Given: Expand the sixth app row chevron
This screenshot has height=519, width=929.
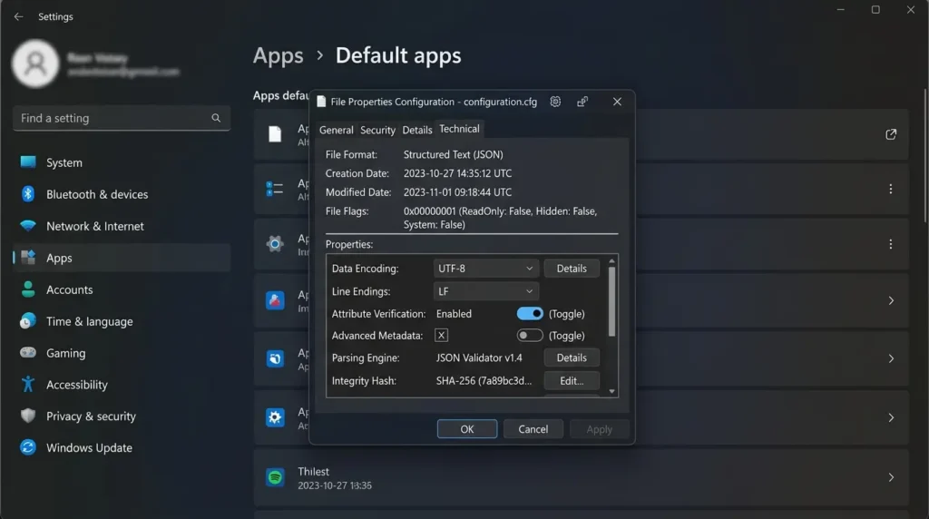Looking at the screenshot, I should 891,417.
